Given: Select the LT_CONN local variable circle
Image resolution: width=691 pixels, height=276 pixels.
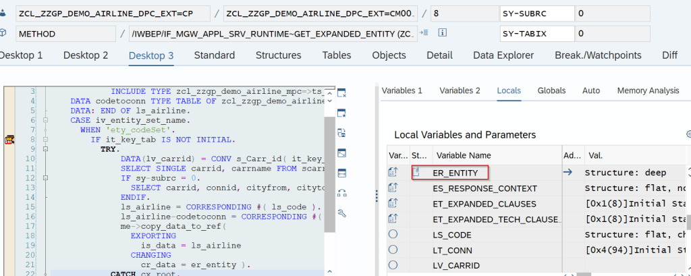Looking at the screenshot, I should [393, 250].
